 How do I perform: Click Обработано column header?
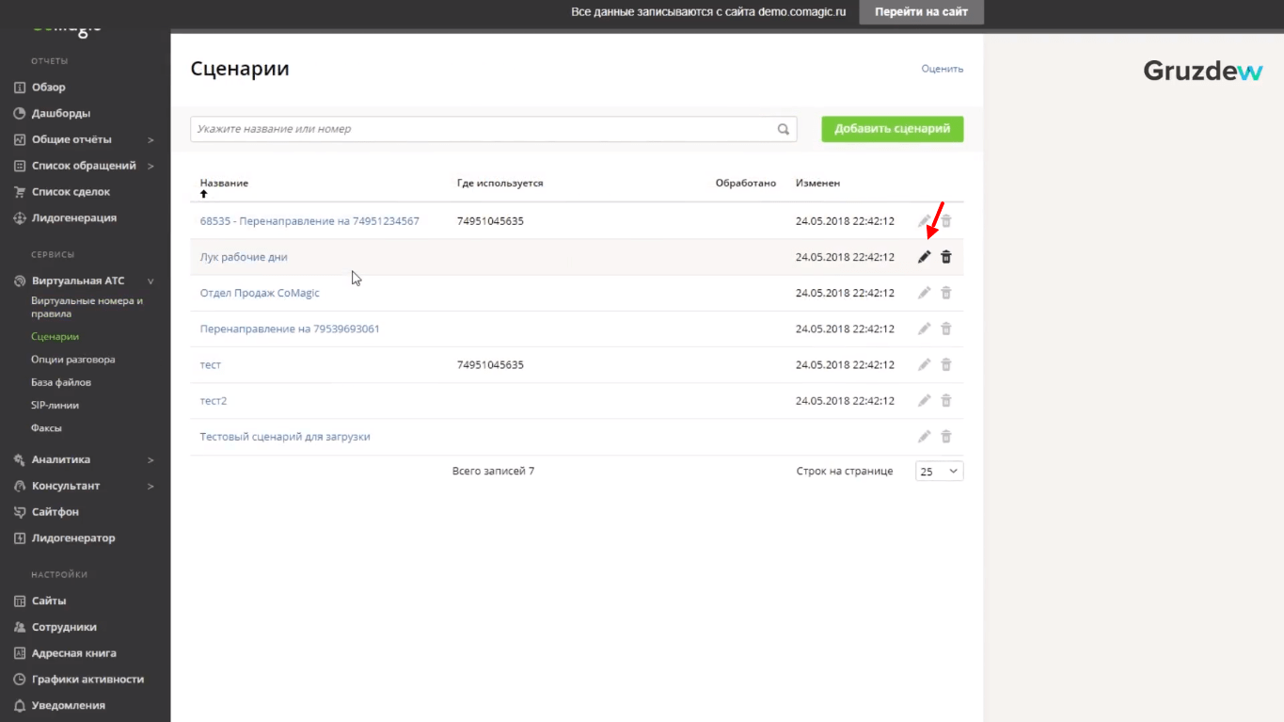click(746, 184)
